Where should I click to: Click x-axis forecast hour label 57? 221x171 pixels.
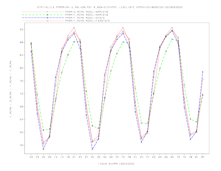tap(148, 157)
